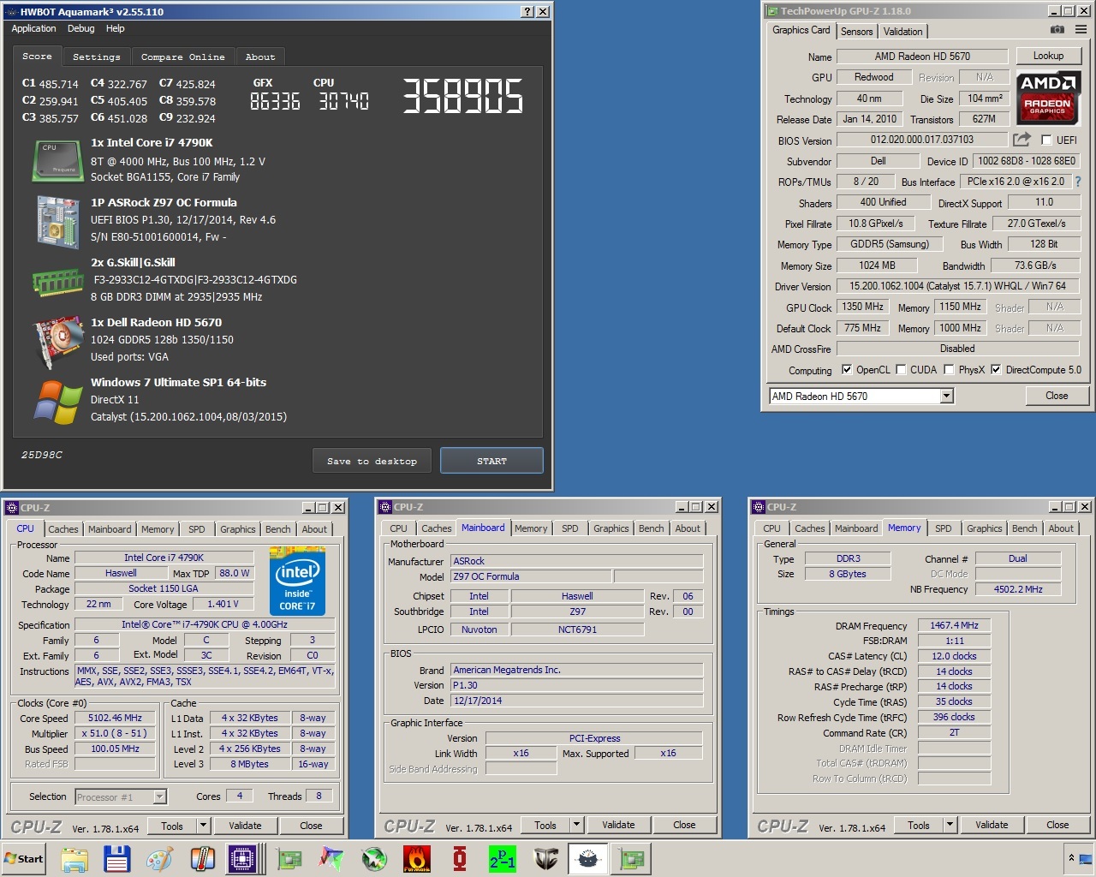Open the last green card taskbar icon
The width and height of the screenshot is (1096, 877).
pos(631,859)
